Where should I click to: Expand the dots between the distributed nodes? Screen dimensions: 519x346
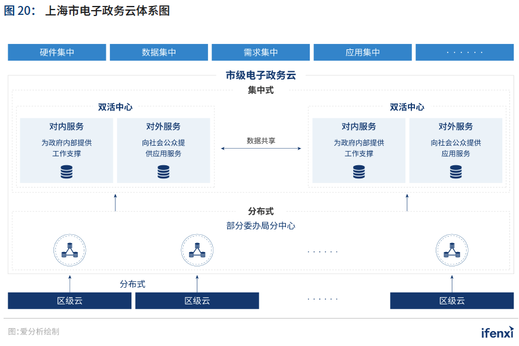click(x=322, y=250)
